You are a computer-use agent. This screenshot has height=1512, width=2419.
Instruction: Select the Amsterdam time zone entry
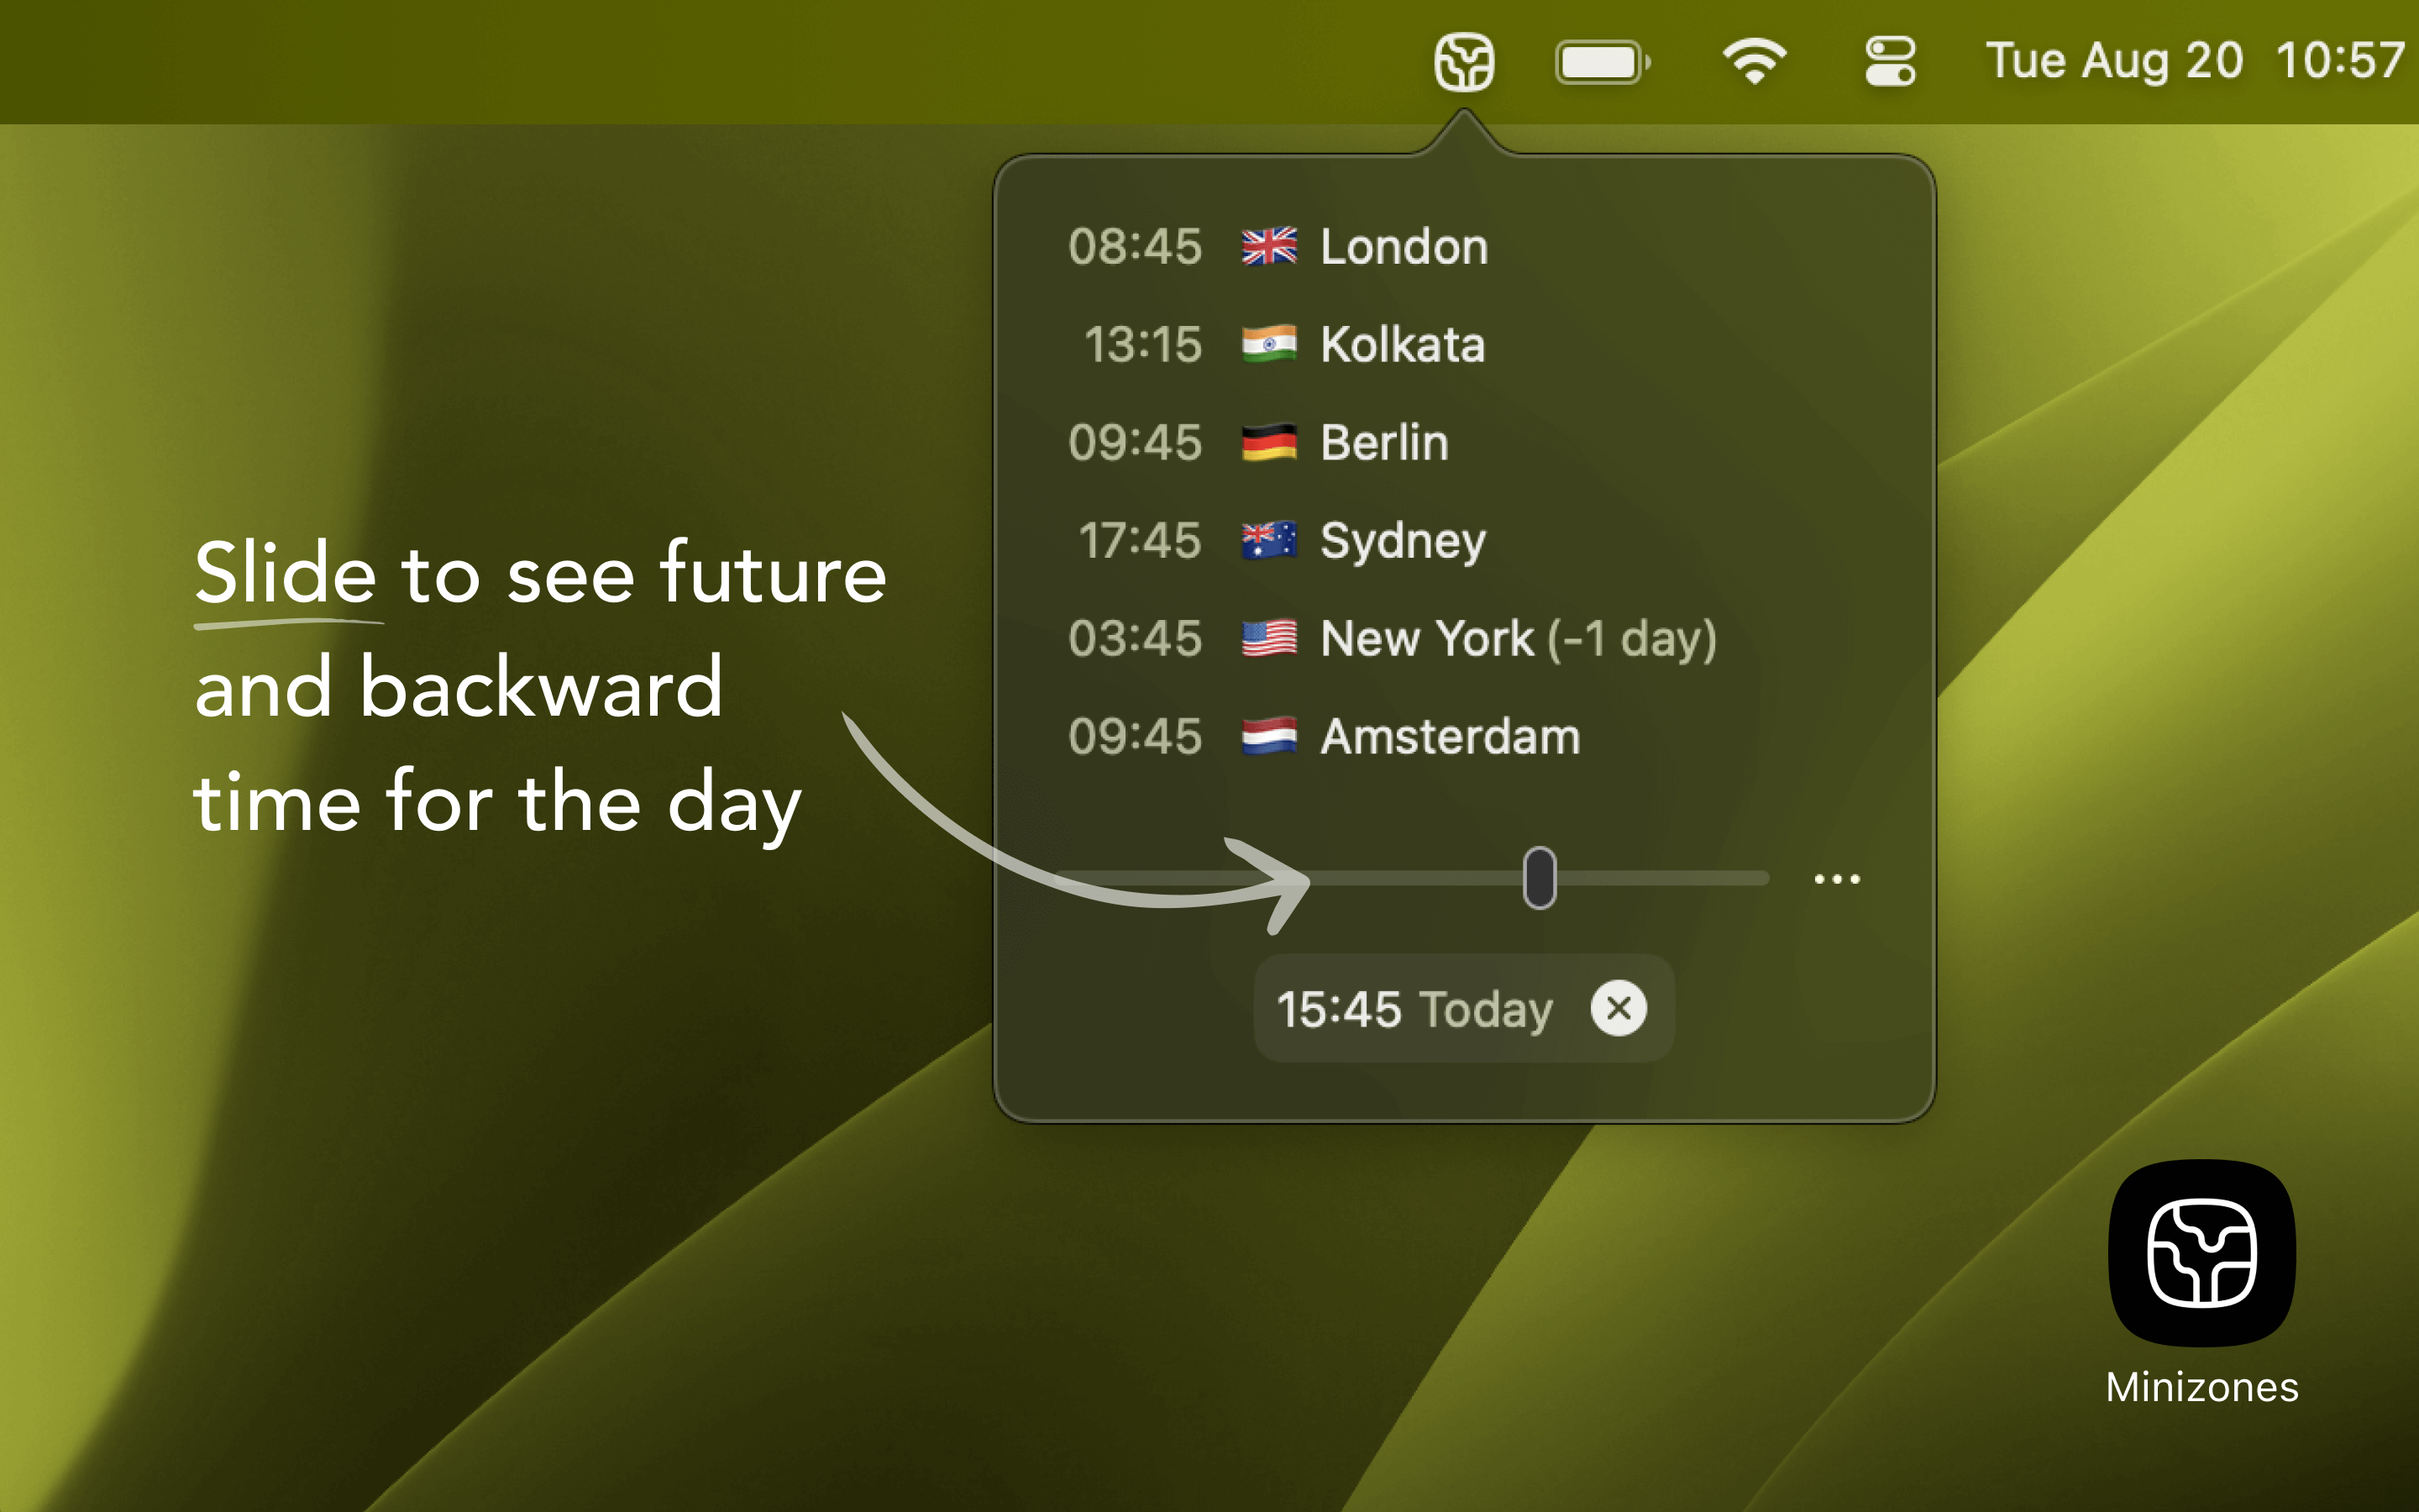tap(1450, 736)
